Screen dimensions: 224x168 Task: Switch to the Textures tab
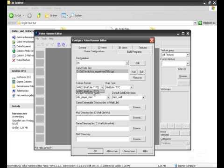(143, 48)
